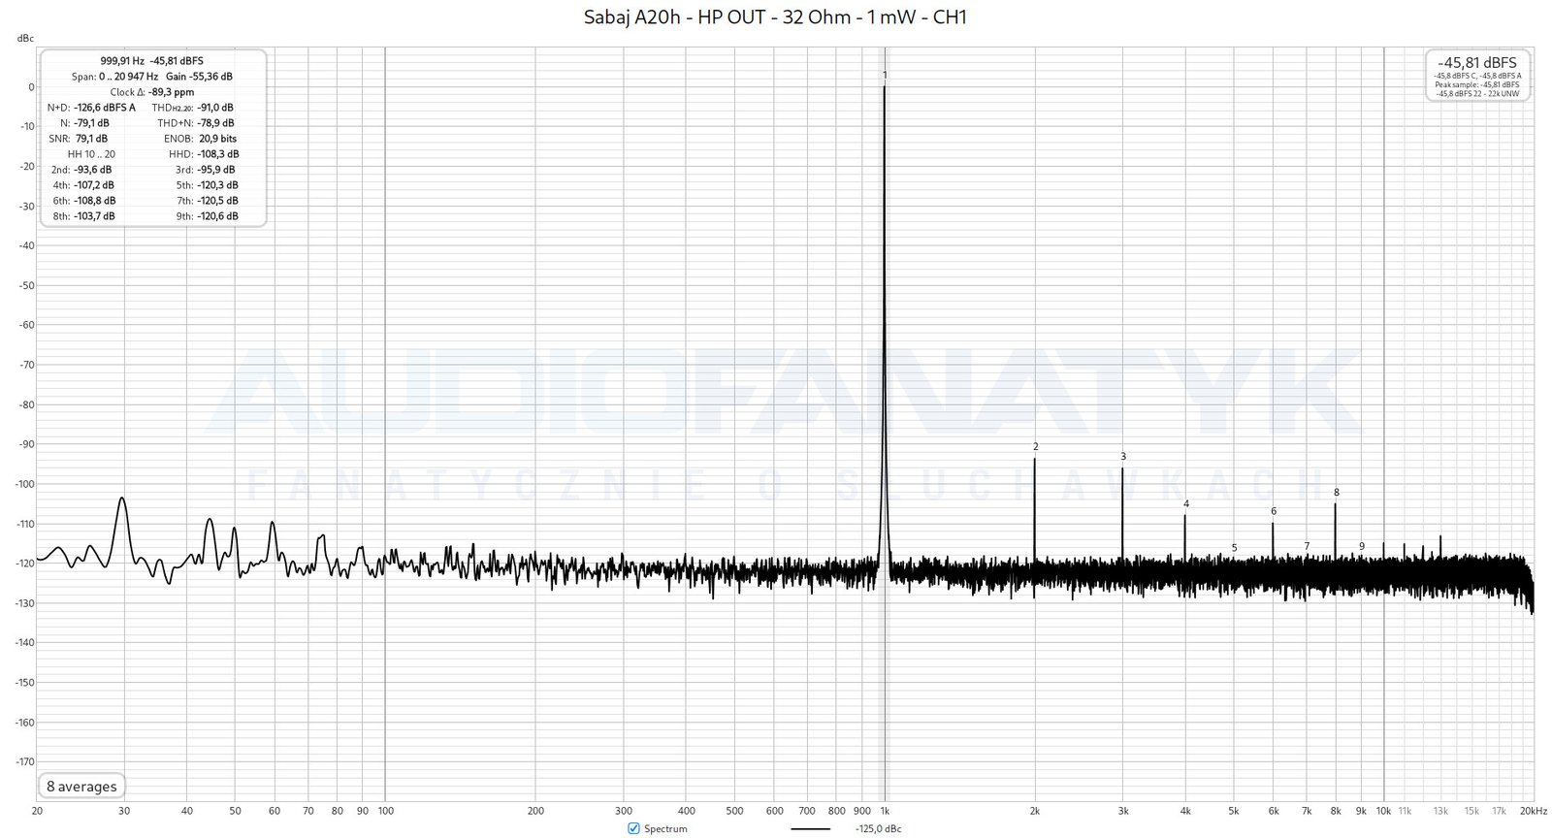Click the -170 tick on level axis
Viewport: 1552px width, 838px height.
tap(24, 761)
